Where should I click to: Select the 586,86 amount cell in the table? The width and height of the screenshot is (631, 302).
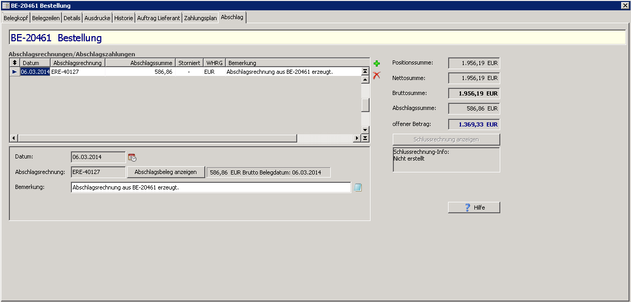click(140, 72)
